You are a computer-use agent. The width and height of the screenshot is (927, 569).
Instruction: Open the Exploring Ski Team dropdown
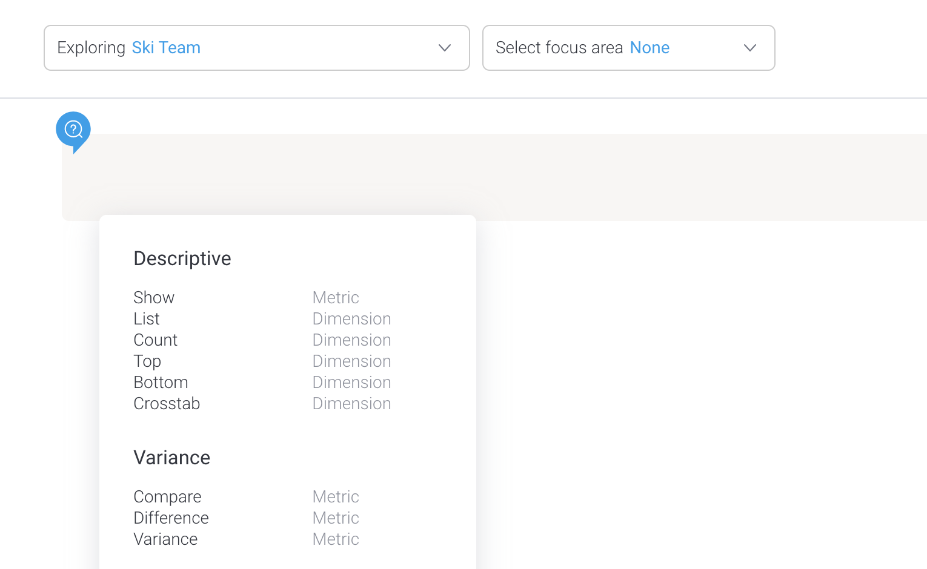point(256,48)
